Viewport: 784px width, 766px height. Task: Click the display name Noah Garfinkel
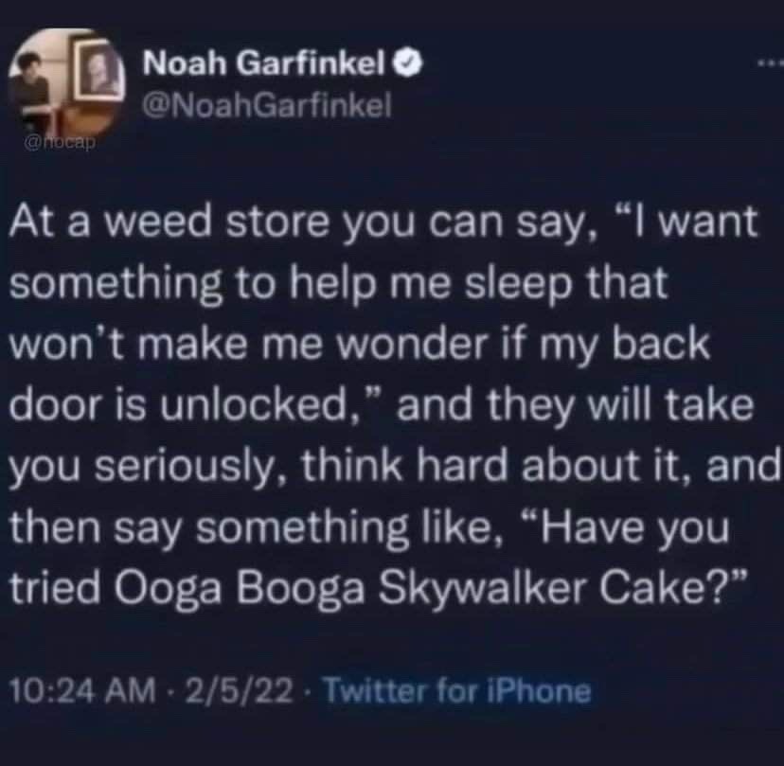[262, 67]
